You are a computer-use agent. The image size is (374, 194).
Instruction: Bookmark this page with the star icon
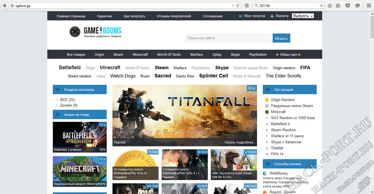tap(330, 5)
